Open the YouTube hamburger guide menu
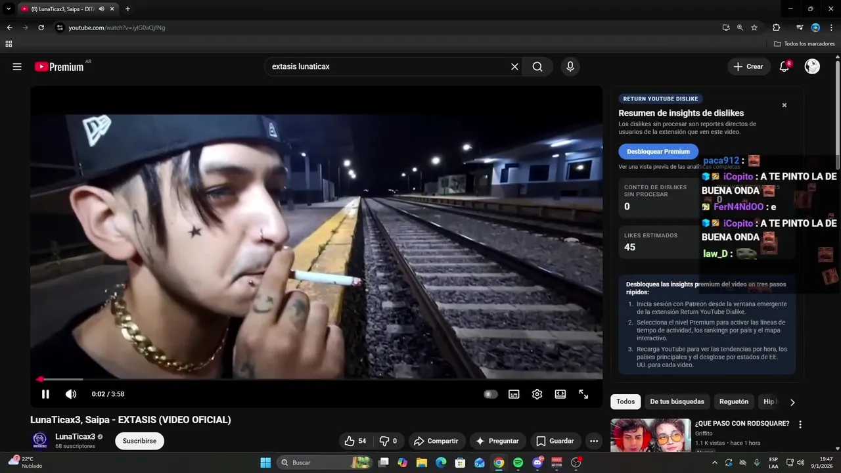This screenshot has height=473, width=841. [x=17, y=66]
